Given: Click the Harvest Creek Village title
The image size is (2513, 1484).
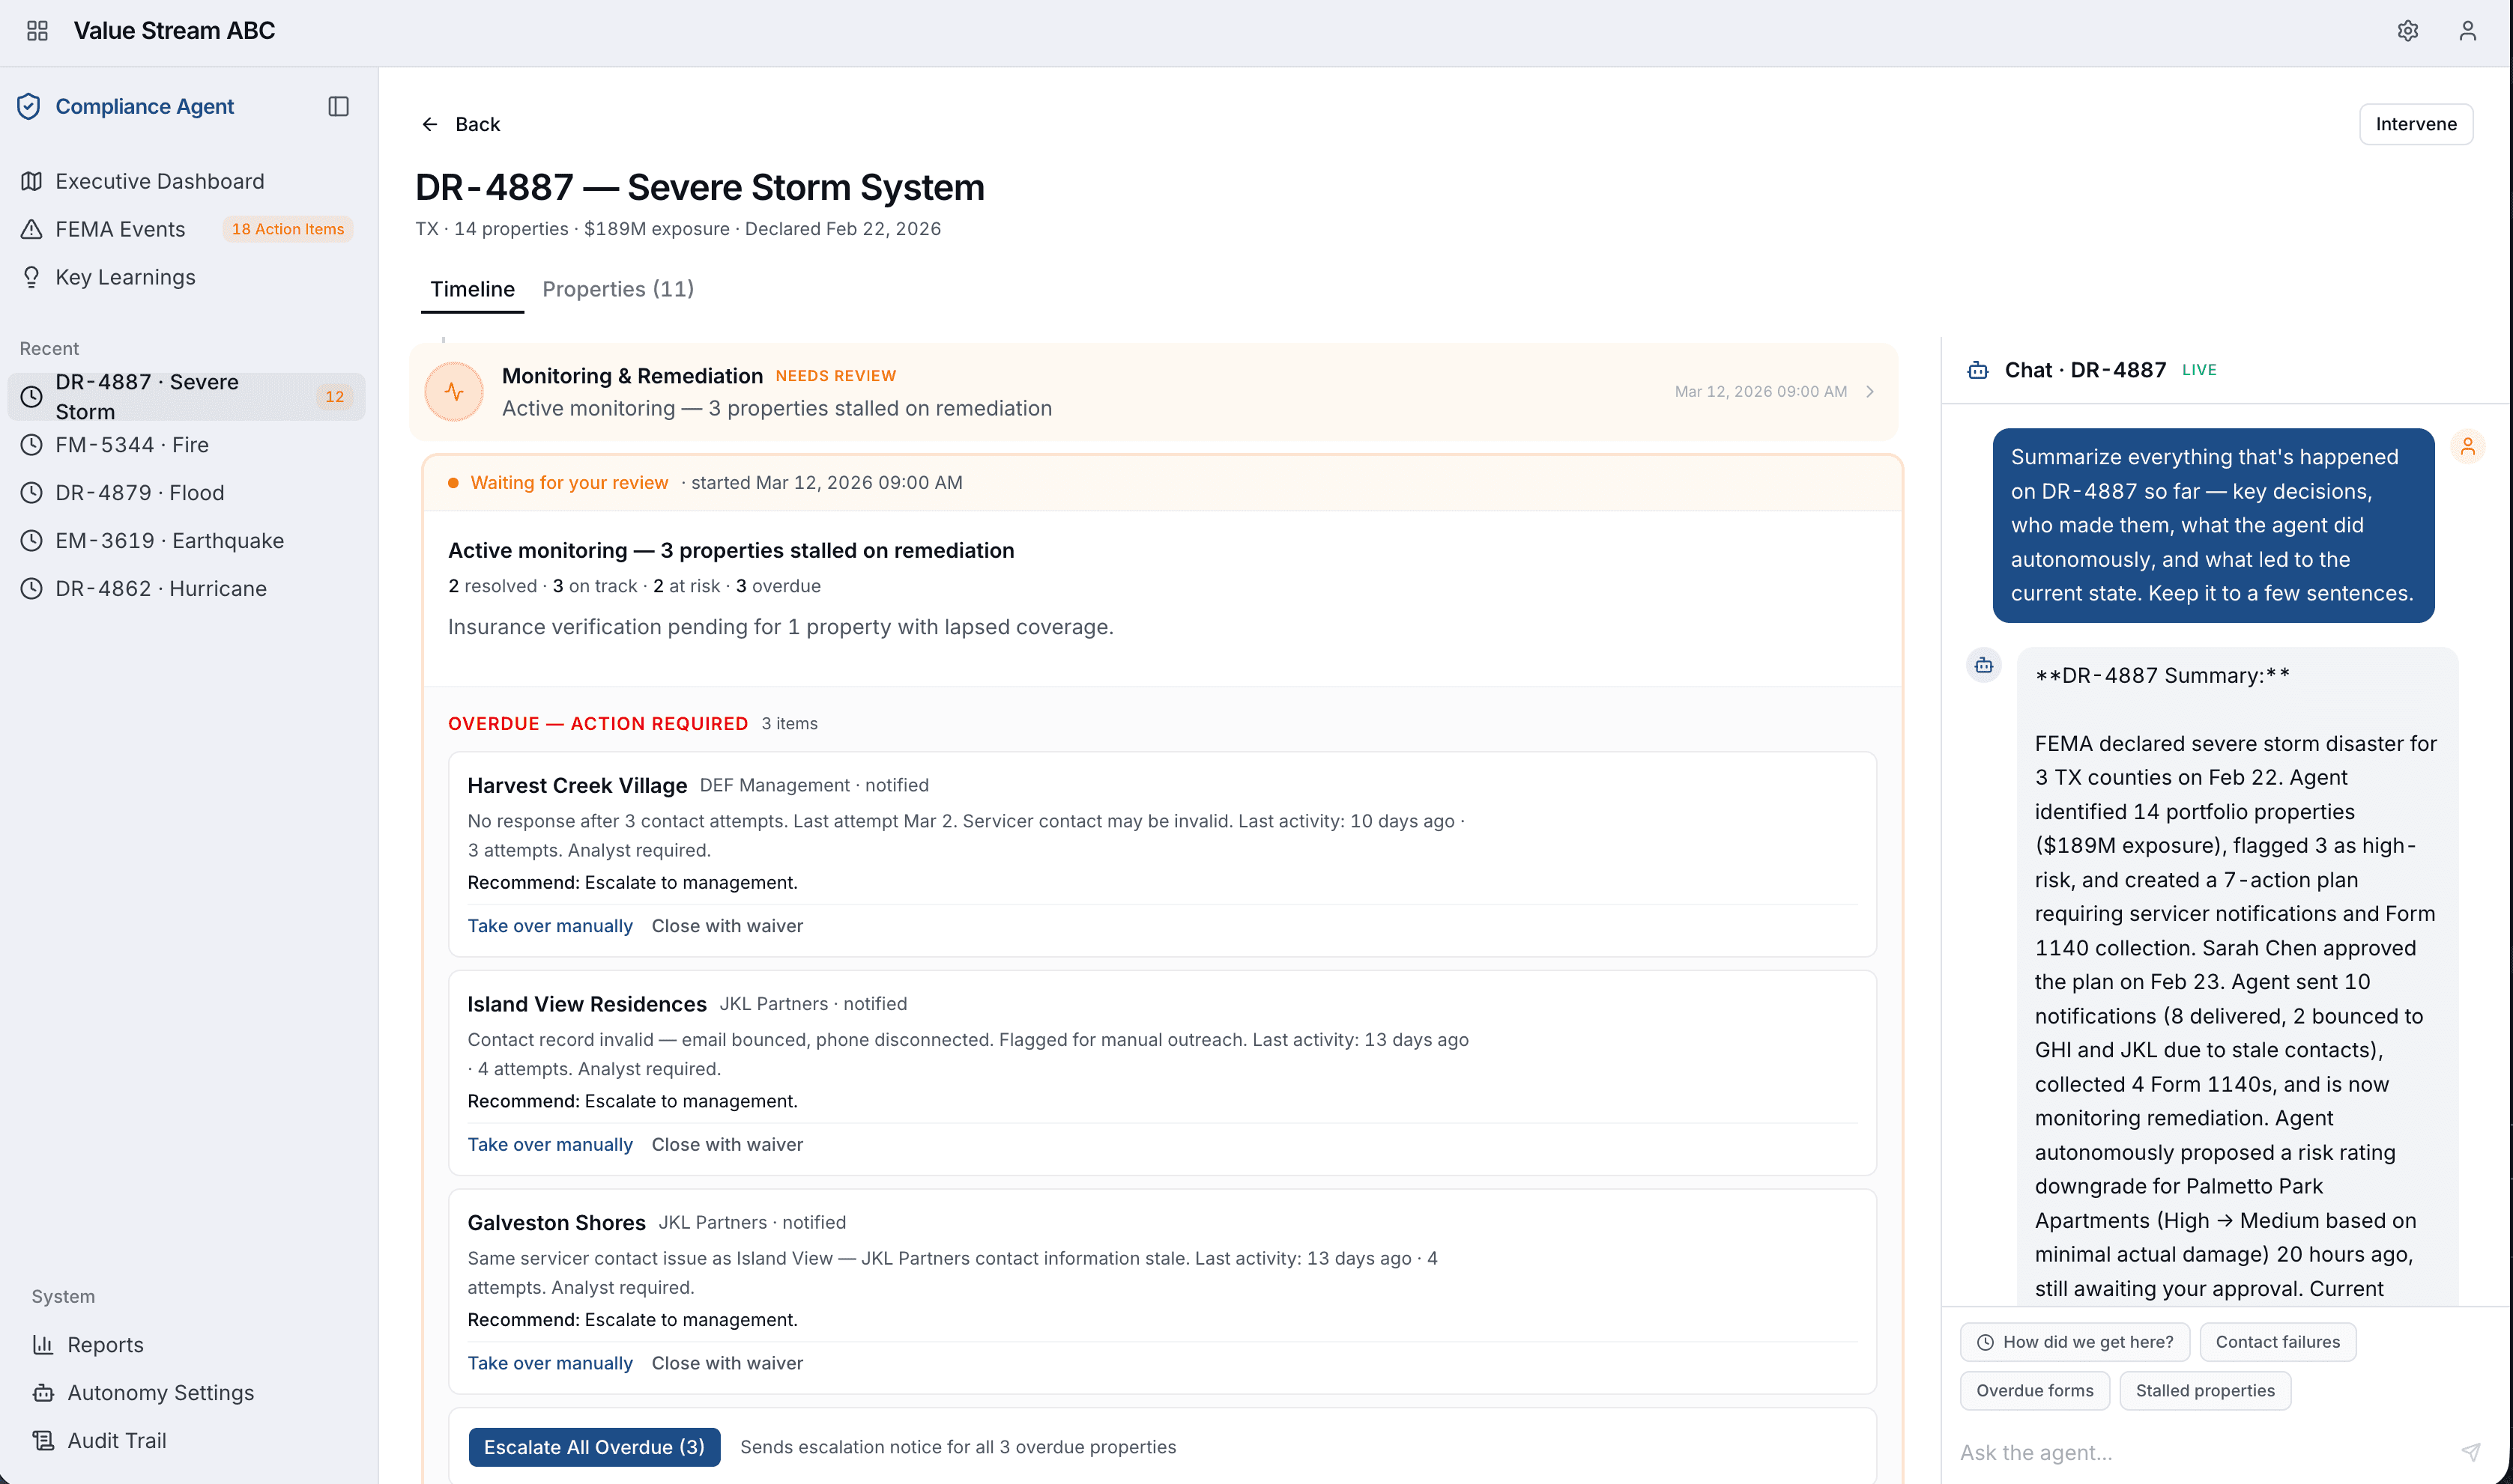Looking at the screenshot, I should click(x=577, y=786).
